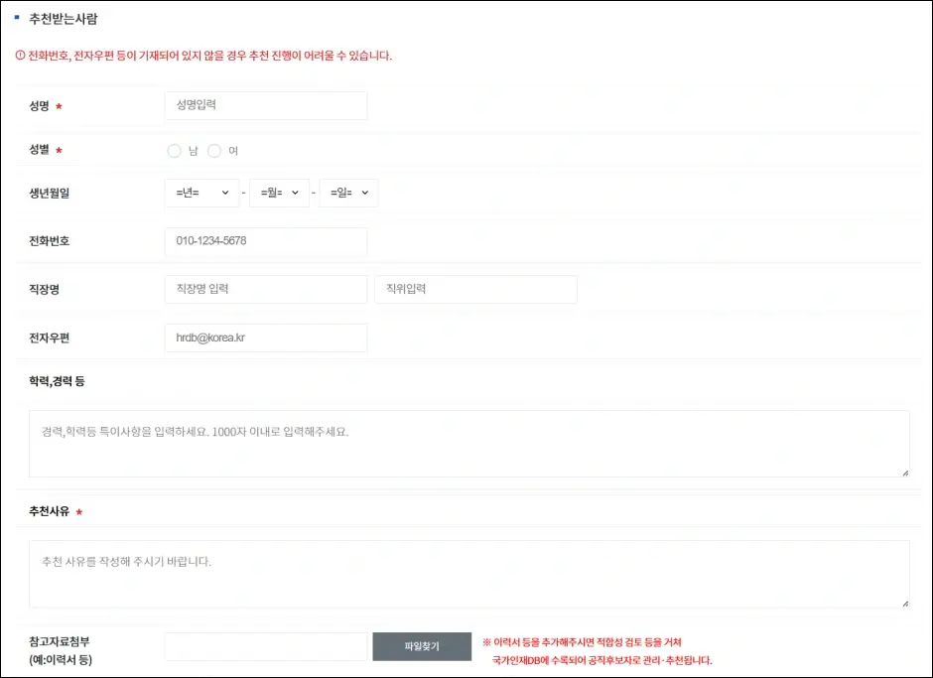Click the 전자우편 email field
The width and height of the screenshot is (933, 678).
265,338
